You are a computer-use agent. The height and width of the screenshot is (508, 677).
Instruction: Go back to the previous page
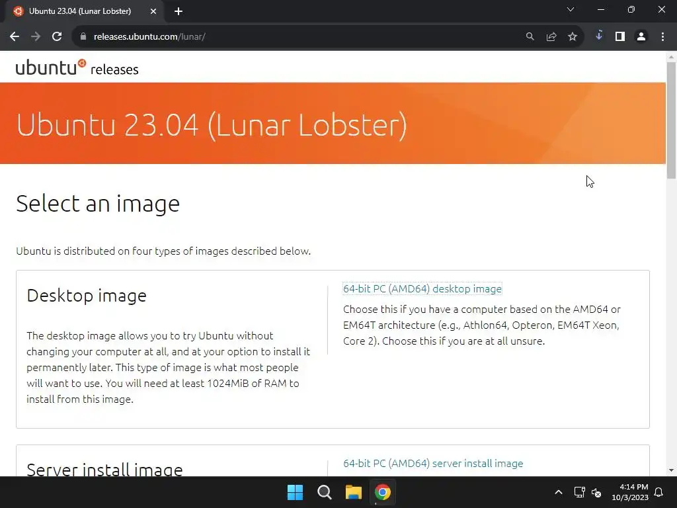tap(15, 37)
